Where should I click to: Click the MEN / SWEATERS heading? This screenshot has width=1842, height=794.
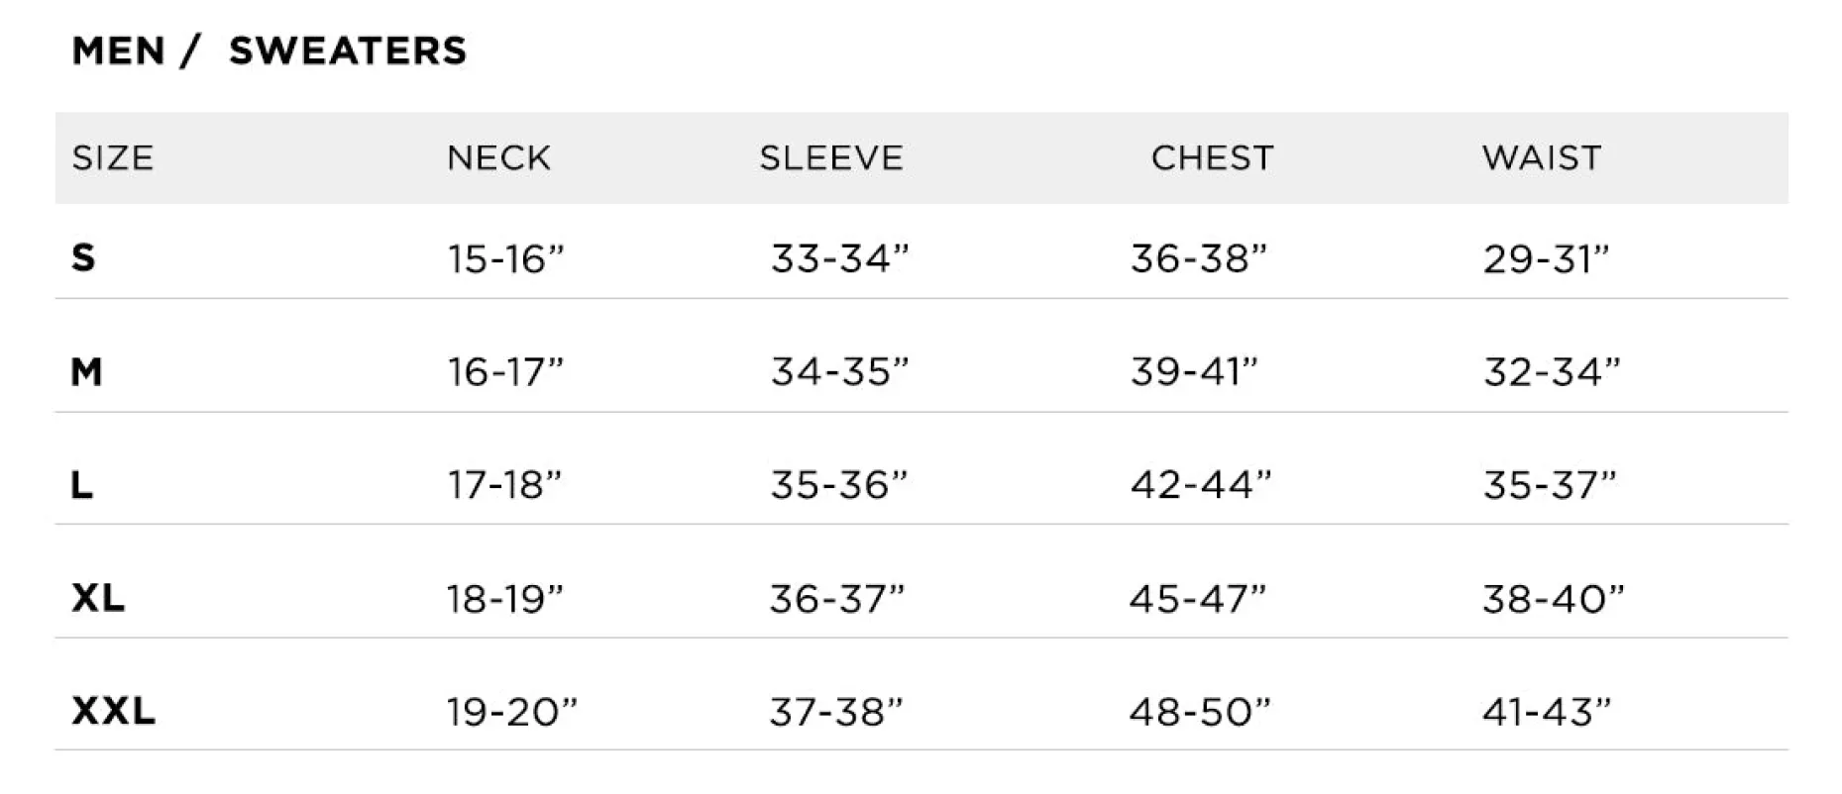click(x=269, y=50)
